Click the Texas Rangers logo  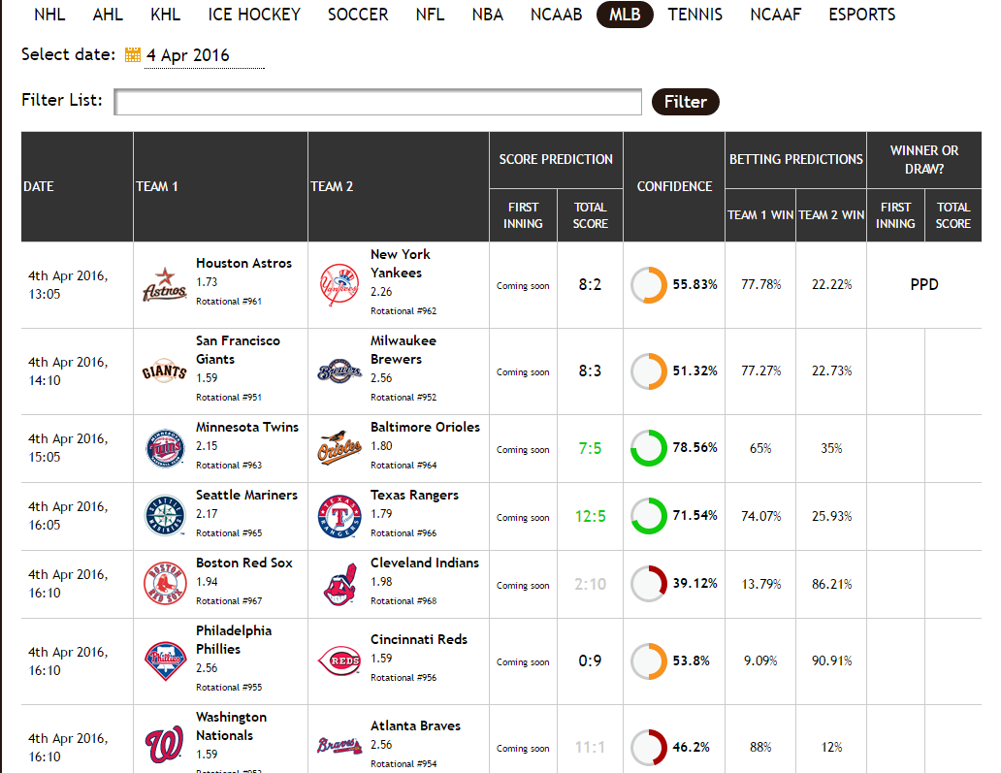coord(339,516)
